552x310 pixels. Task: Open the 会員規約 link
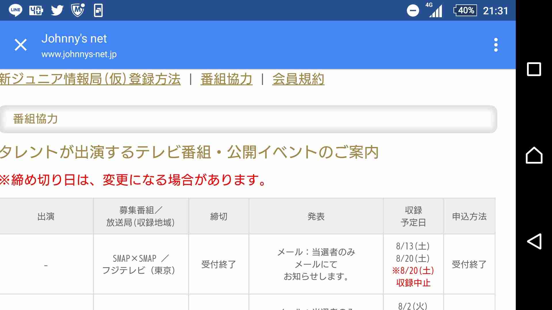298,79
